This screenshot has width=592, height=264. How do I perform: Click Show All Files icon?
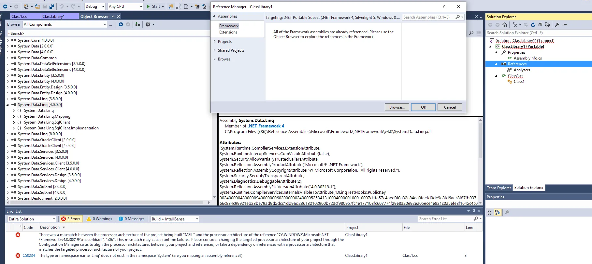[547, 25]
